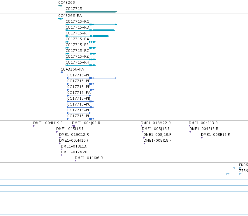This screenshot has height=216, width=248.
Task: Open transcript CG17715-RB label
Action: click(77, 45)
